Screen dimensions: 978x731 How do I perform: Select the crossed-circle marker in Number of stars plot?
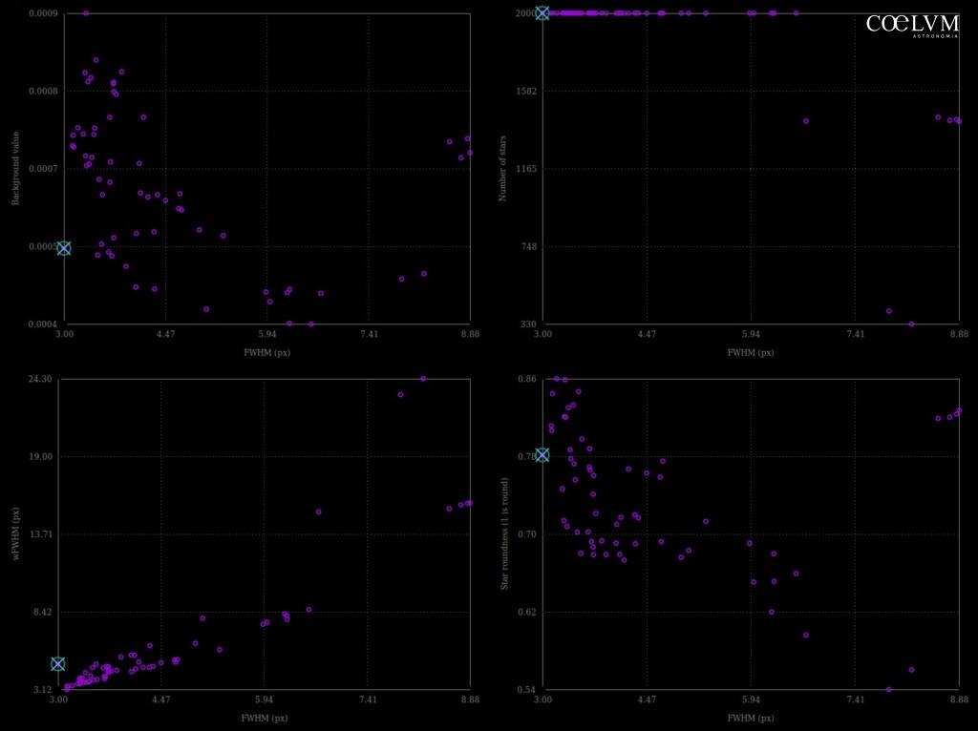pyautogui.click(x=542, y=13)
